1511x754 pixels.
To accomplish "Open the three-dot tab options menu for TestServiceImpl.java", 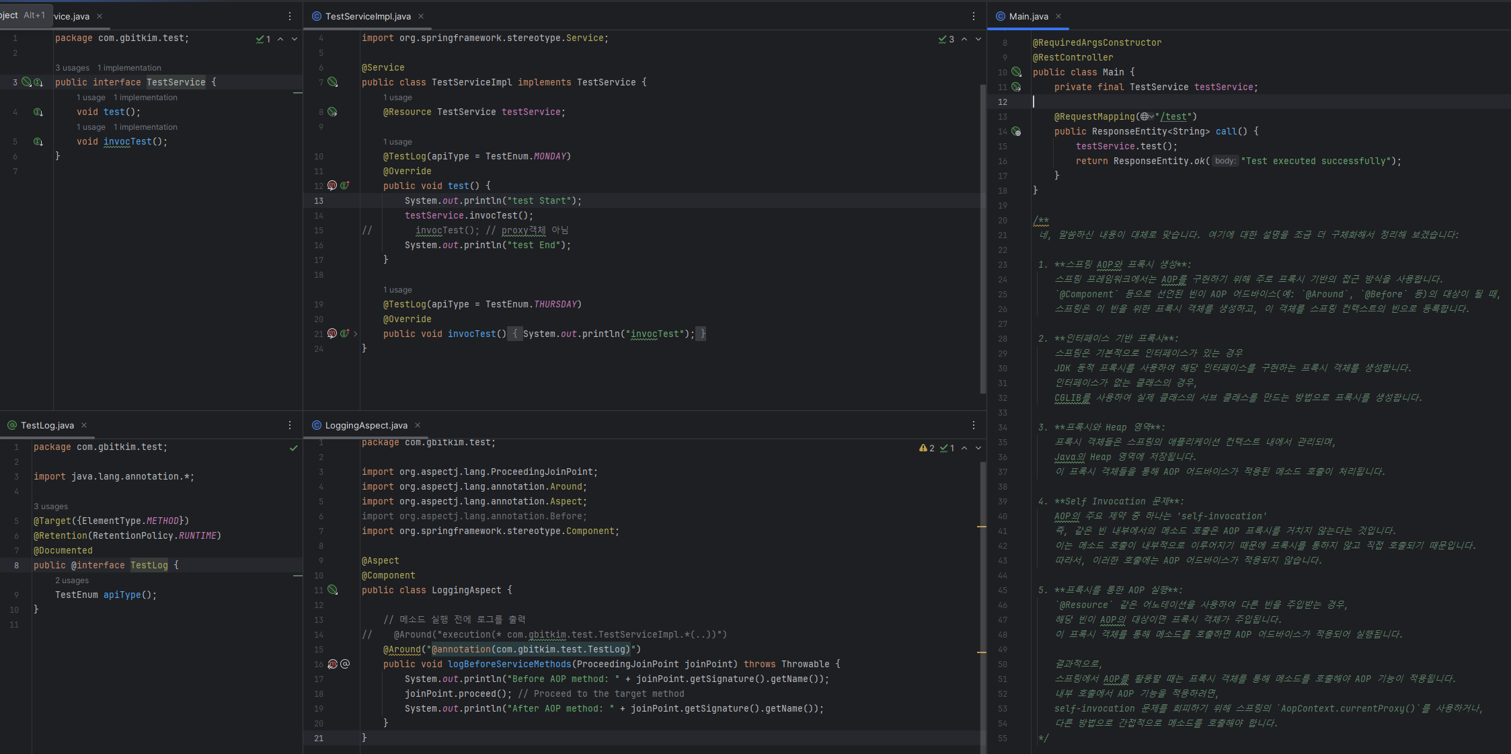I will (x=973, y=16).
